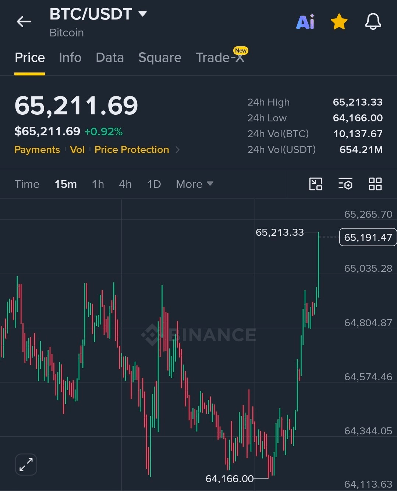This screenshot has width=397, height=491.
Task: Tap the large 65,211.69 price
Action: pos(76,106)
